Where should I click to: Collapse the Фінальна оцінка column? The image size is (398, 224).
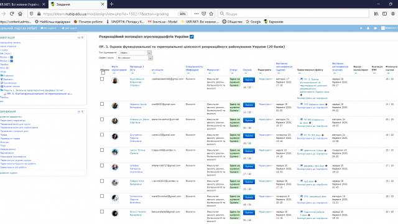pyautogui.click(x=388, y=73)
